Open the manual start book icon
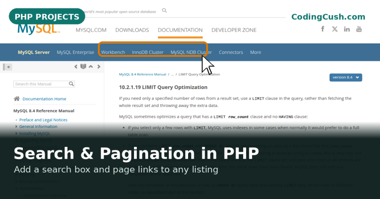 83,66
